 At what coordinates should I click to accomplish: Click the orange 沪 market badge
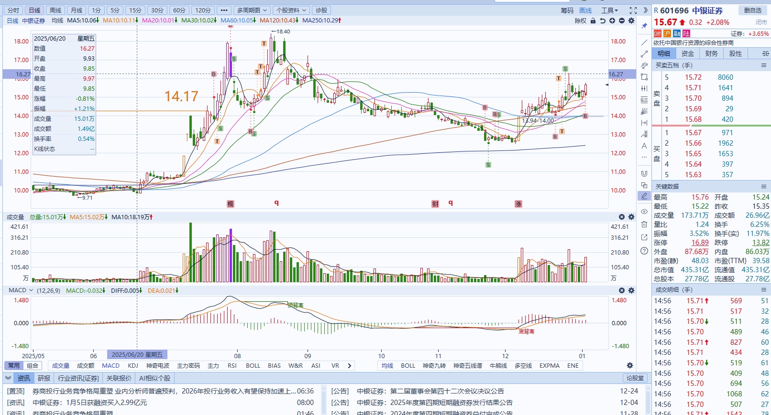click(x=667, y=33)
